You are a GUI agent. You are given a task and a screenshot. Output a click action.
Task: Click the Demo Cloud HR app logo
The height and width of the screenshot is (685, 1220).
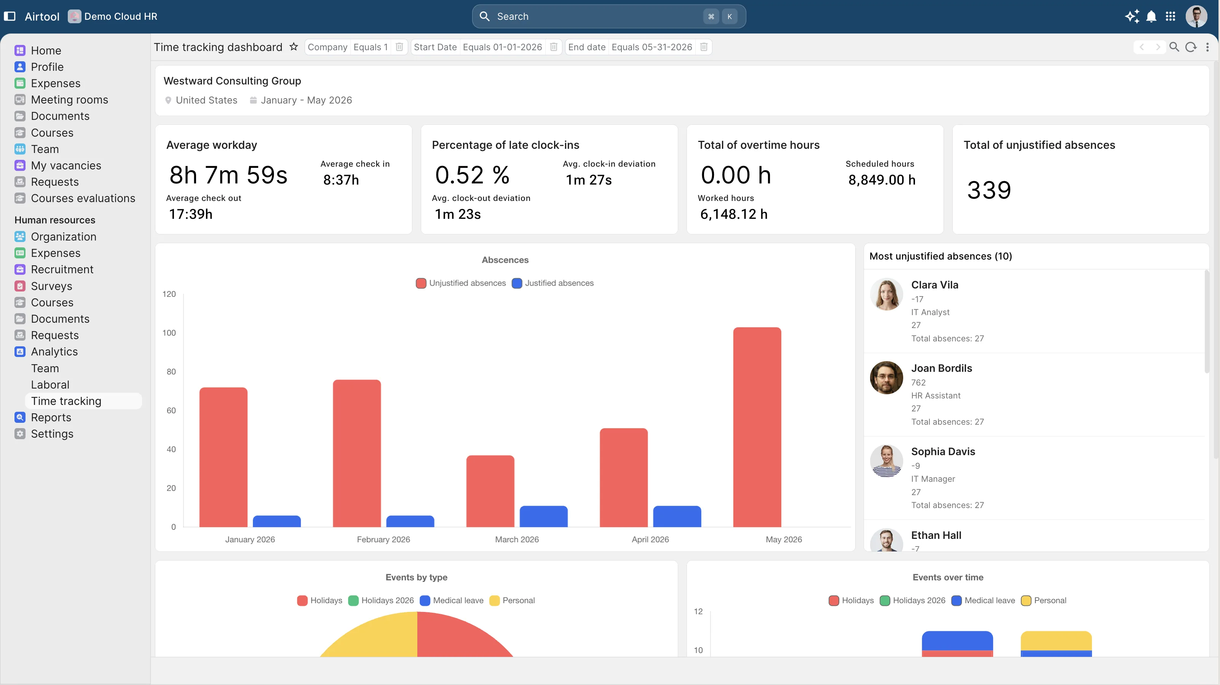[74, 16]
